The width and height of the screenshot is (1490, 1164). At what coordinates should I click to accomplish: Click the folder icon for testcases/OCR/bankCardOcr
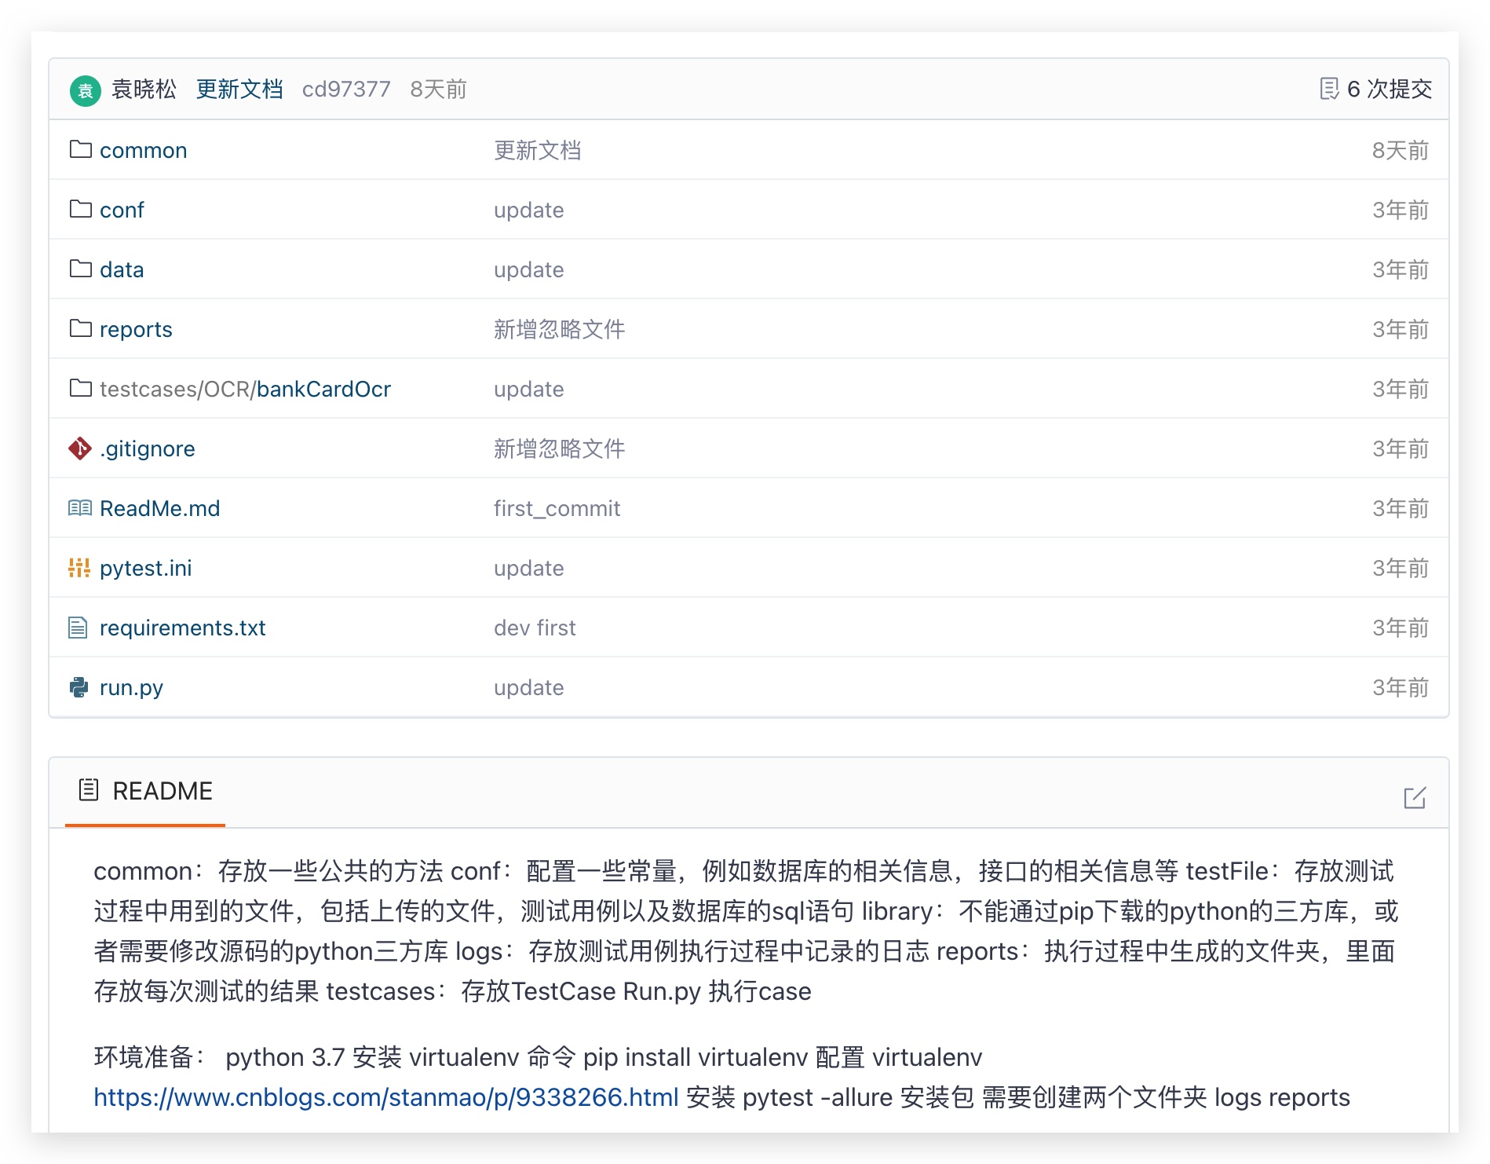point(80,388)
